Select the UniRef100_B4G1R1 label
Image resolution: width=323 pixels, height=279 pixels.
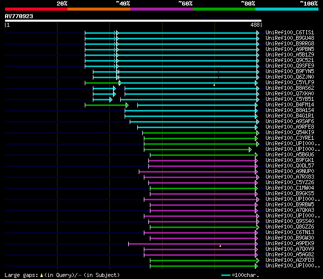(x=290, y=116)
